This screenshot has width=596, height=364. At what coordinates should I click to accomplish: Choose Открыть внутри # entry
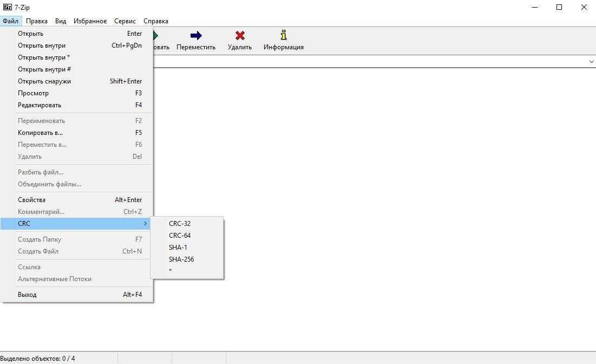coord(76,69)
